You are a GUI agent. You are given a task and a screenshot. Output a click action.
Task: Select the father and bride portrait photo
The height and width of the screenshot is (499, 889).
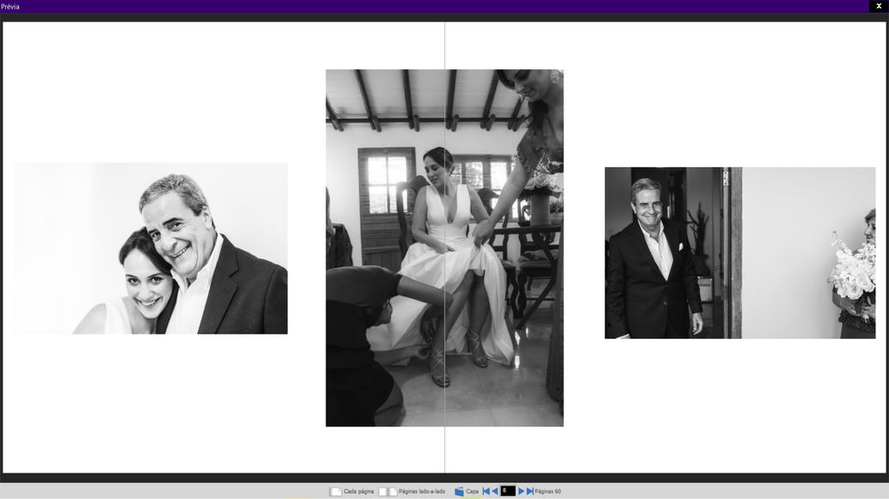pos(151,248)
